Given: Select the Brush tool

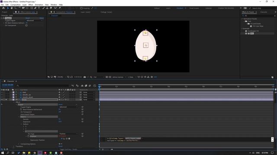Looking at the screenshot, I should click(43, 8).
